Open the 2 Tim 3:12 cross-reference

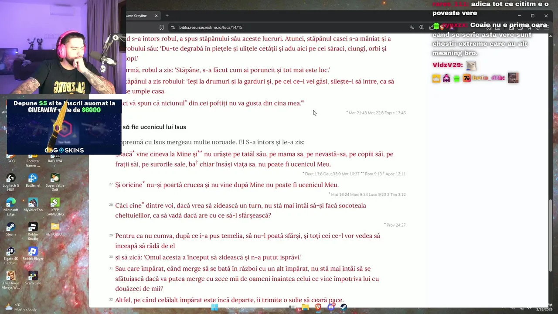(x=396, y=195)
